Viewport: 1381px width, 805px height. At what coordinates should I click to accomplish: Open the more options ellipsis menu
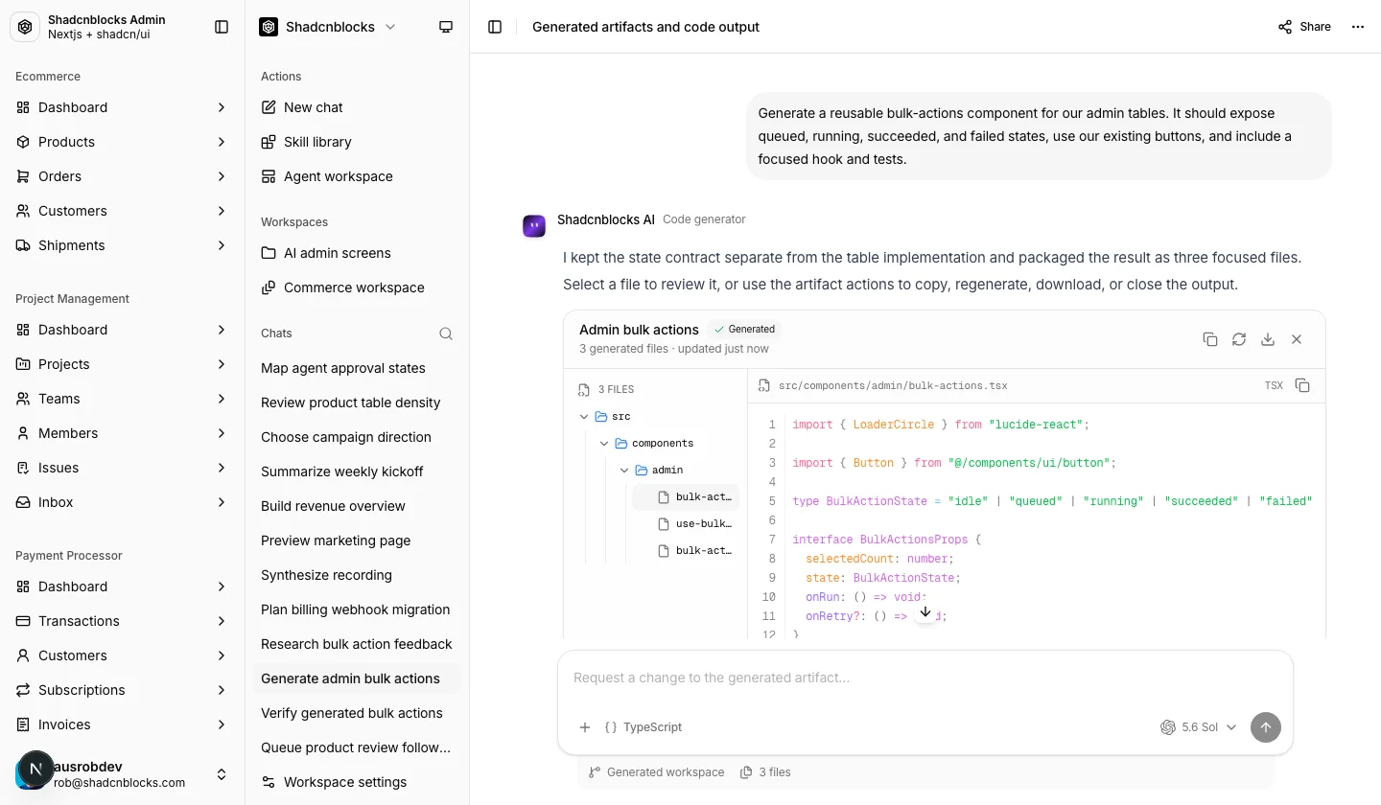point(1358,27)
